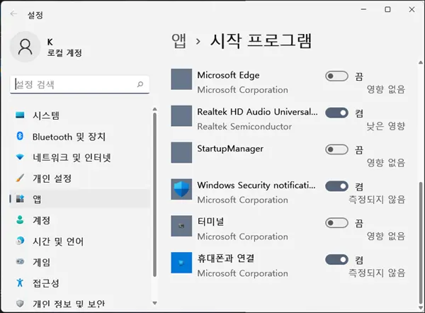Click the 게임 controller icon in sidebar
This screenshot has width=425, height=313.
click(x=20, y=261)
